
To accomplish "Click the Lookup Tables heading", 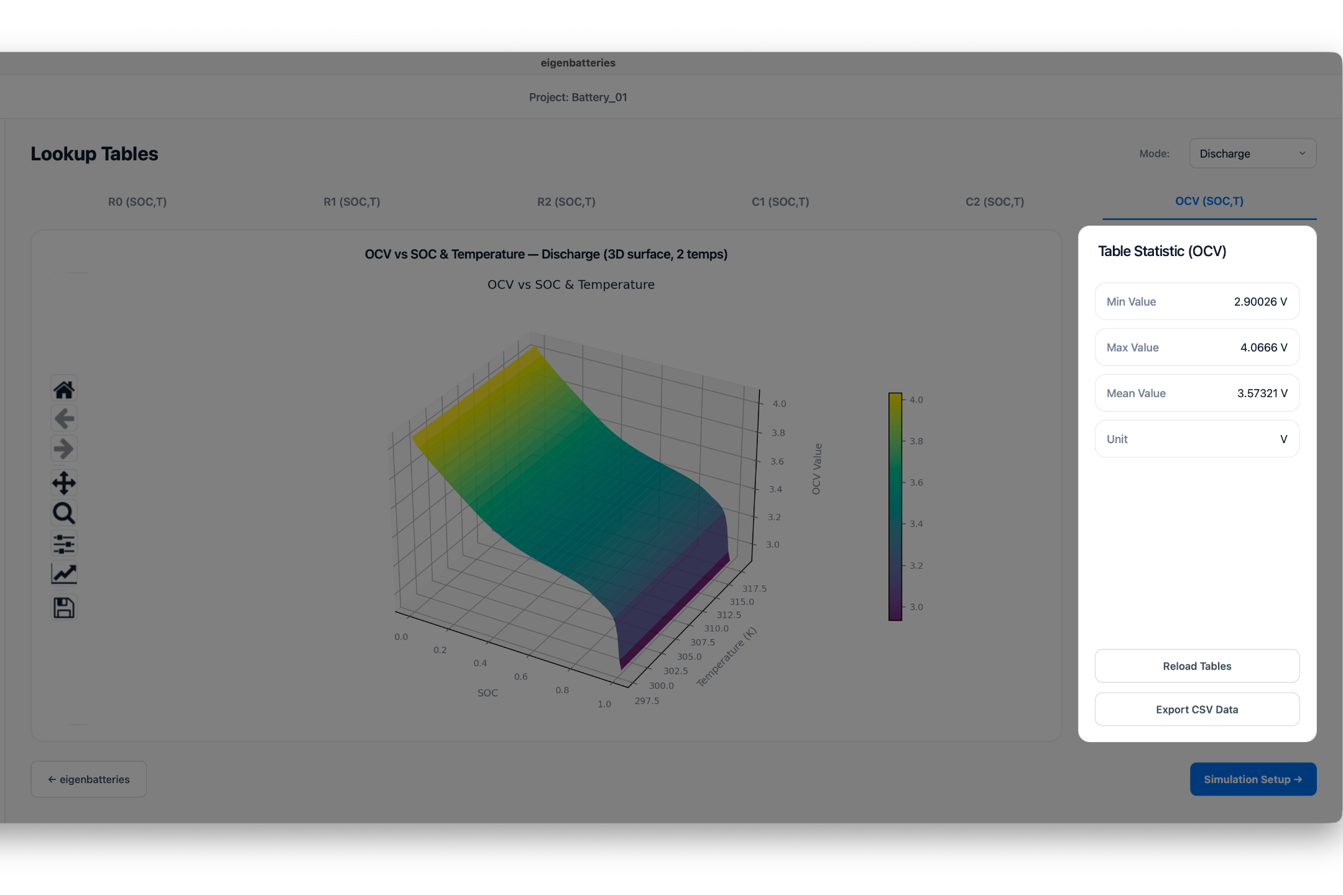I will click(x=95, y=154).
